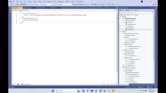Click the Visual Studio logo icon

[x=10, y=2]
